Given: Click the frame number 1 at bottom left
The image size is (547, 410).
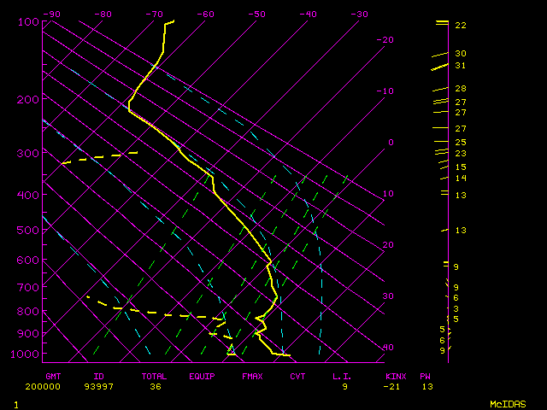Looking at the screenshot, I should [15, 403].
